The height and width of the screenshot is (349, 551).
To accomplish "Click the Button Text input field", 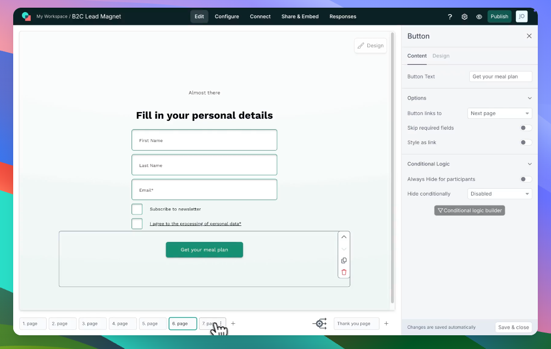I will point(500,76).
